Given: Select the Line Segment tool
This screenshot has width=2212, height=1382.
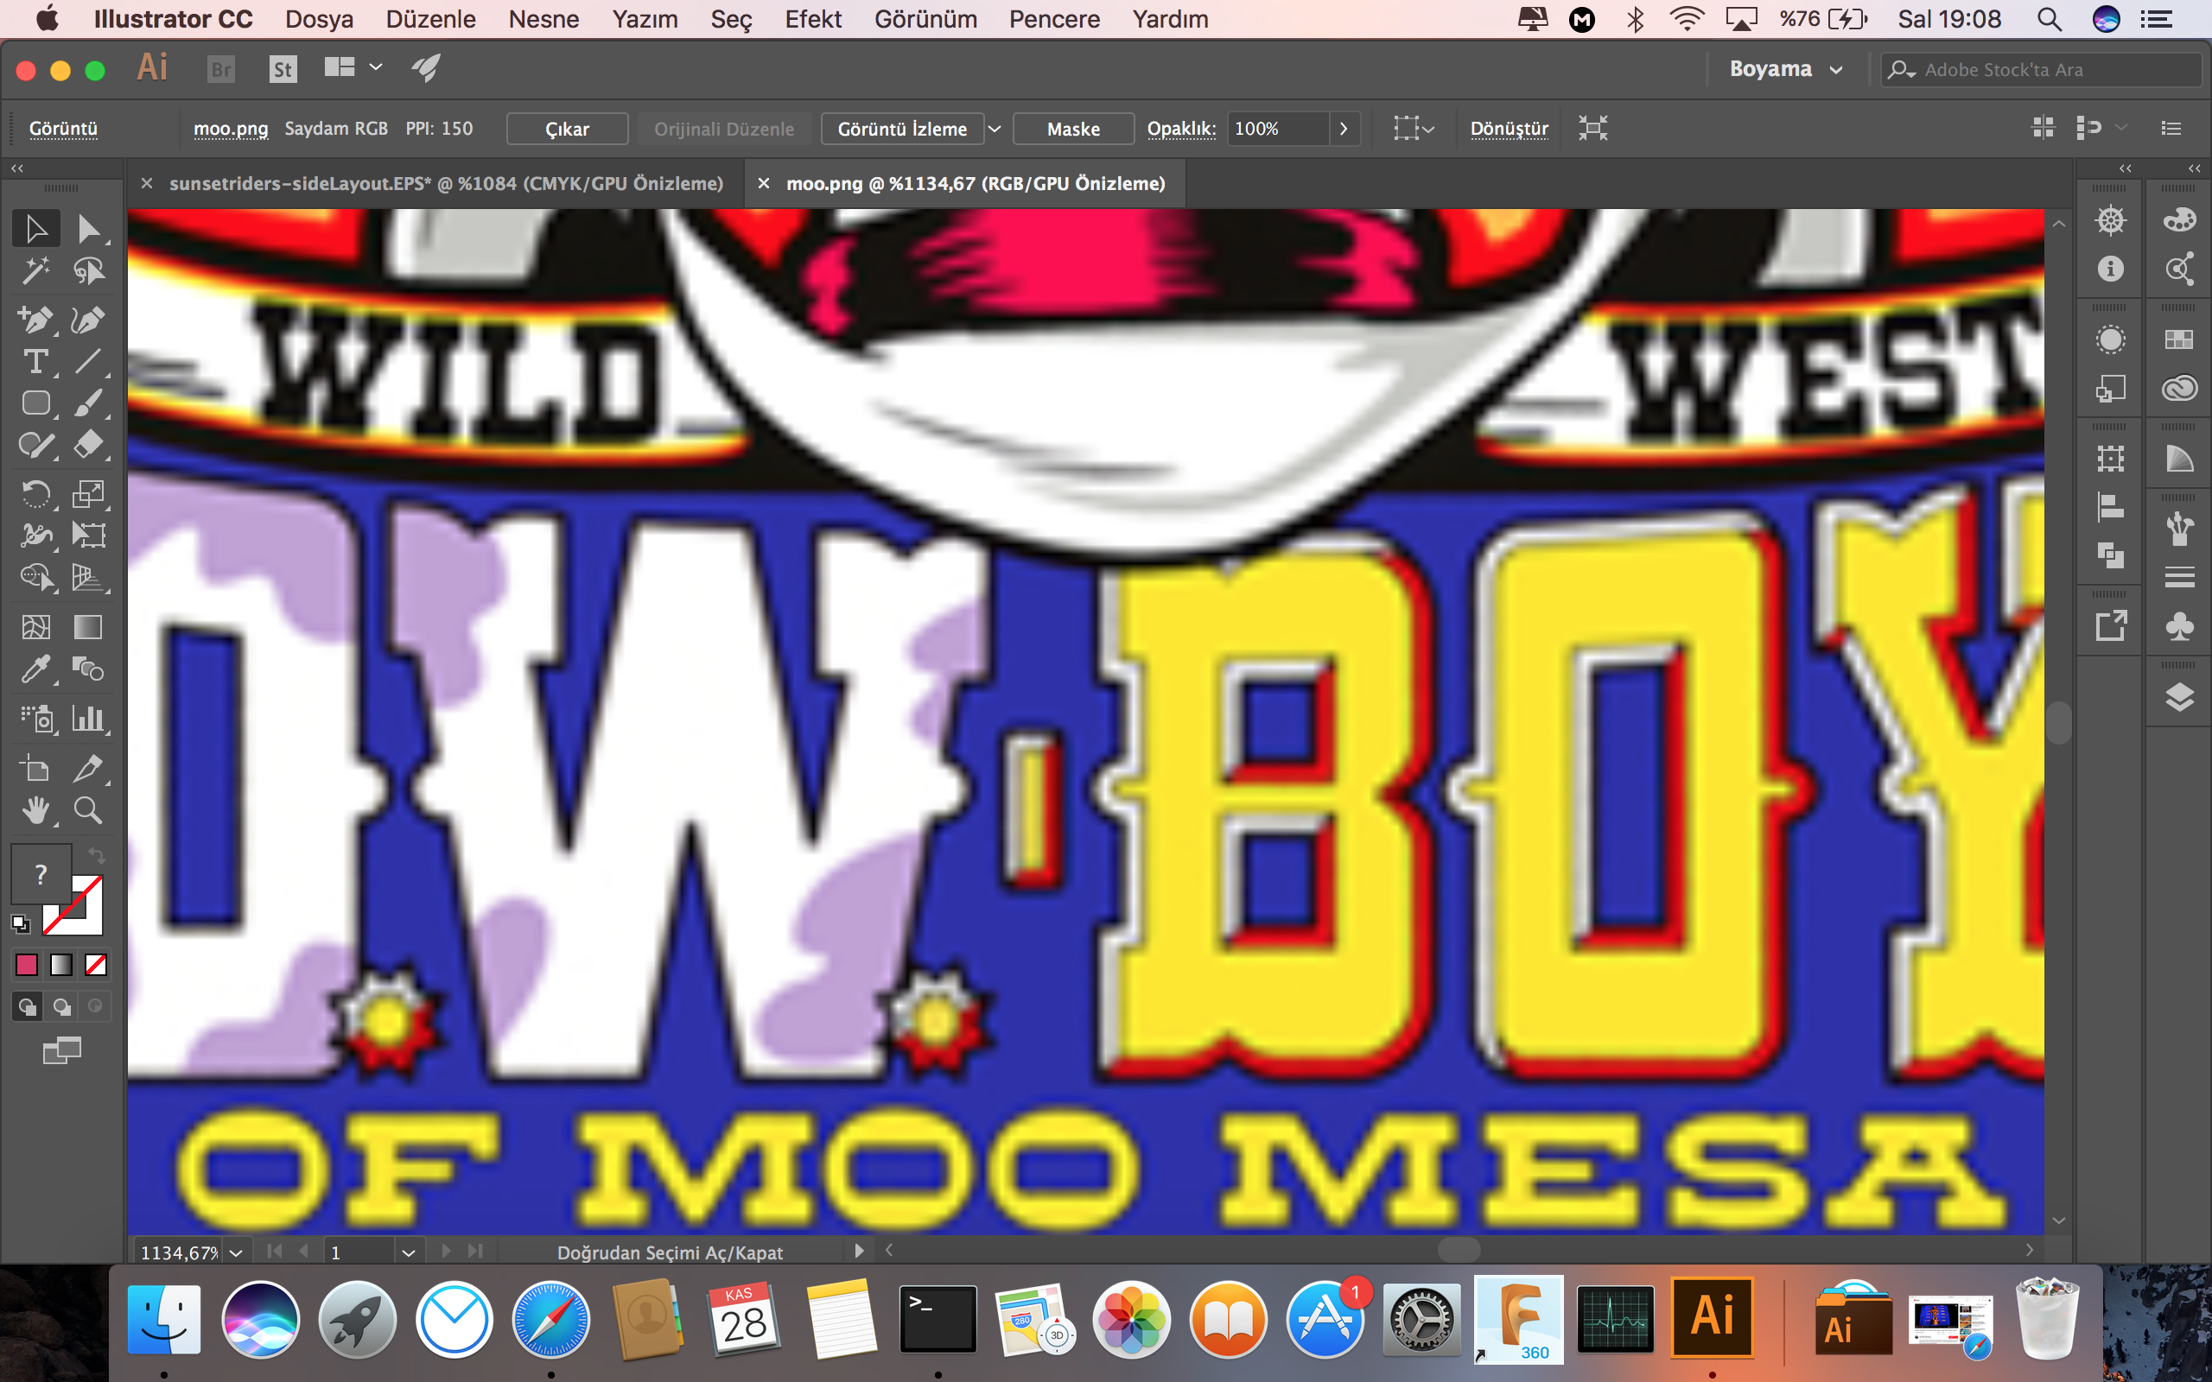Looking at the screenshot, I should (89, 362).
